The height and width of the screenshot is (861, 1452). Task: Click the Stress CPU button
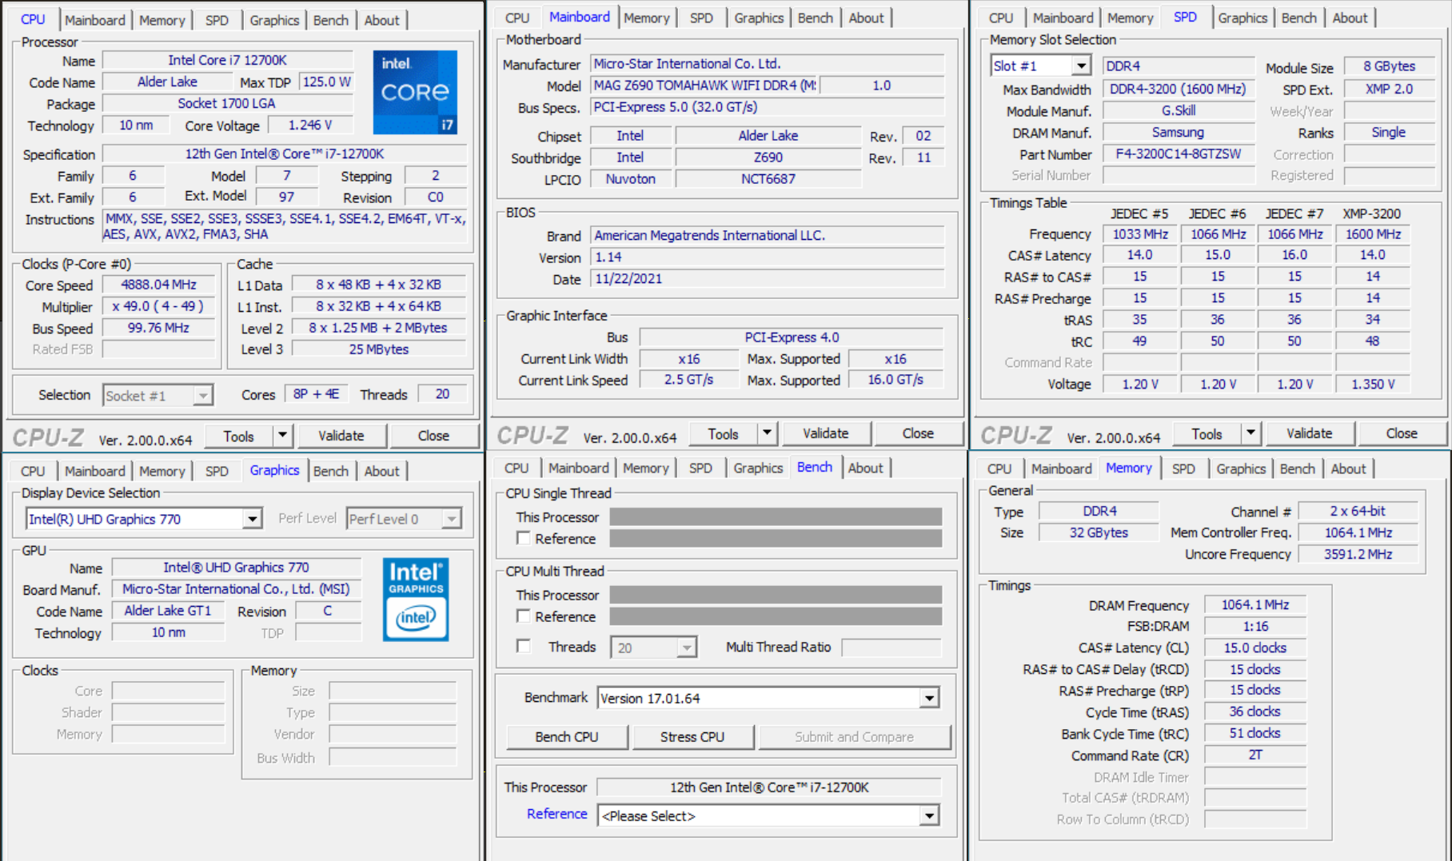(x=692, y=736)
